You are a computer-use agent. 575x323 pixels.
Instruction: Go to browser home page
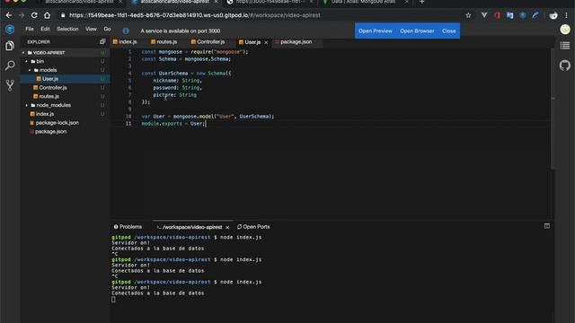coord(47,15)
